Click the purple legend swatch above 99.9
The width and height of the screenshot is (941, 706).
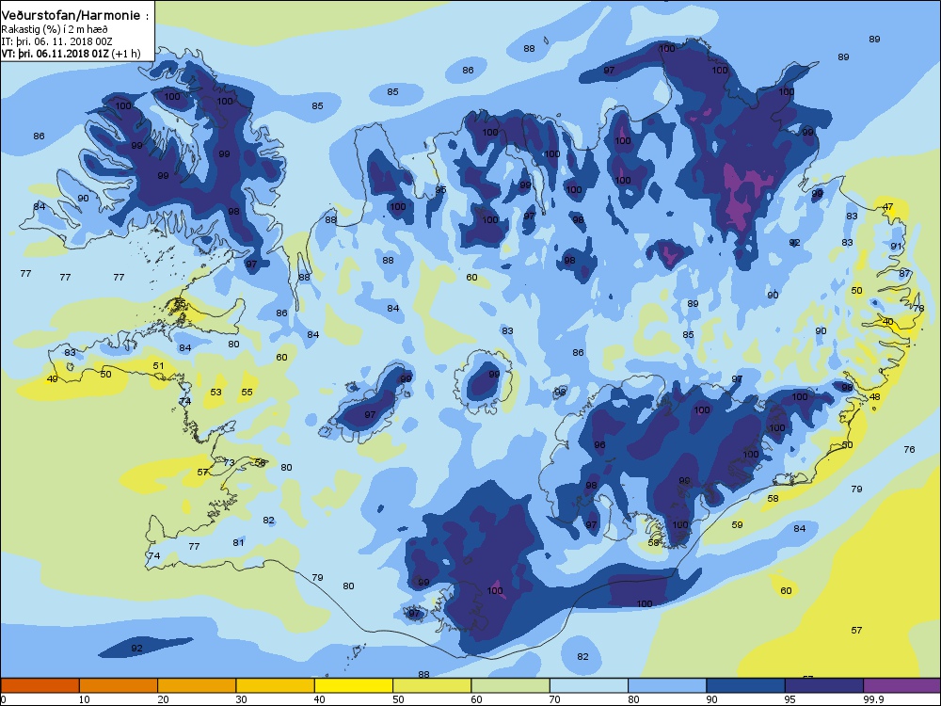[902, 685]
